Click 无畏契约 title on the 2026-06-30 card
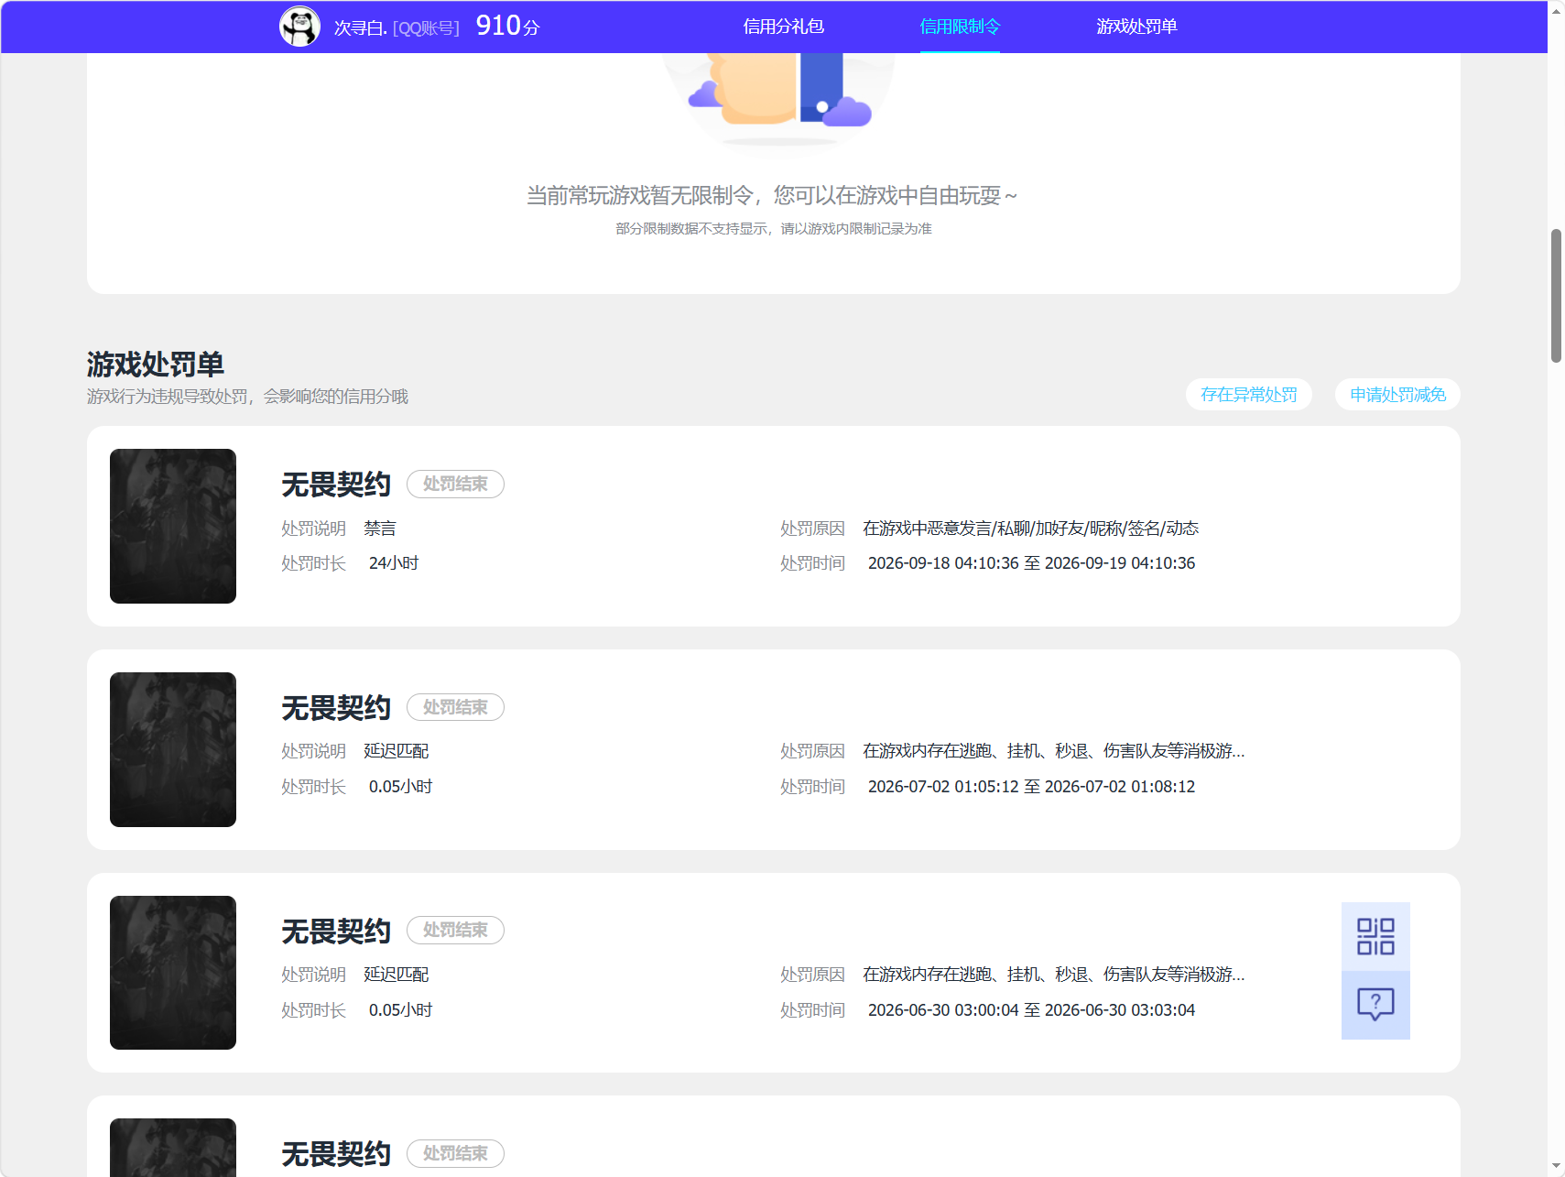Viewport: 1565px width, 1177px height. coord(336,931)
